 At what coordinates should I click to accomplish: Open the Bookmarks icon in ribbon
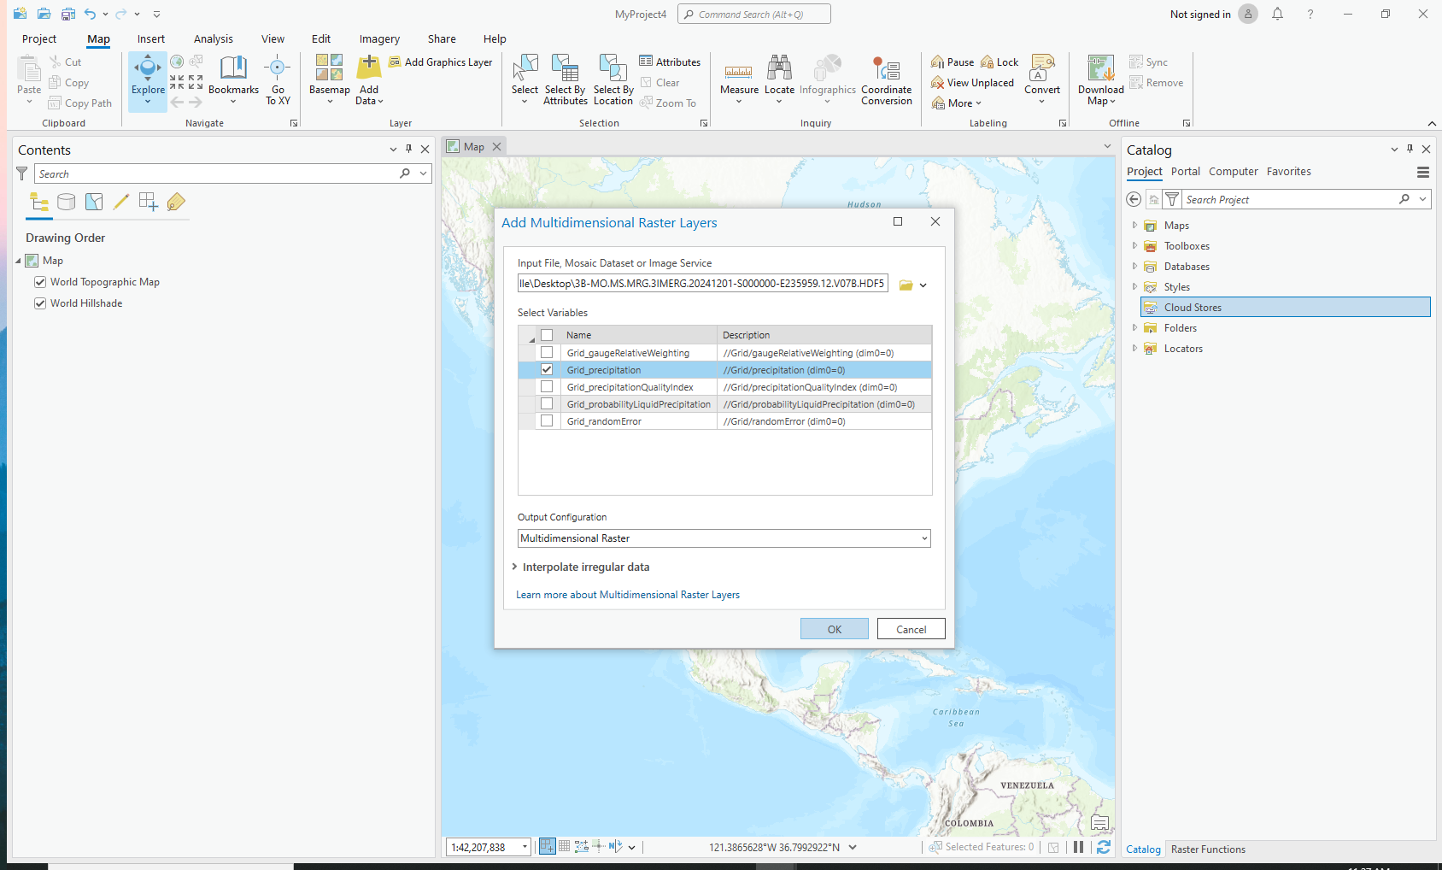pos(233,68)
